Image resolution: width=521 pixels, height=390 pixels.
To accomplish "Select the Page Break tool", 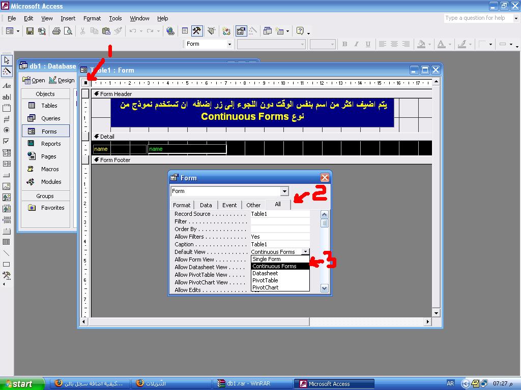I will [7, 220].
